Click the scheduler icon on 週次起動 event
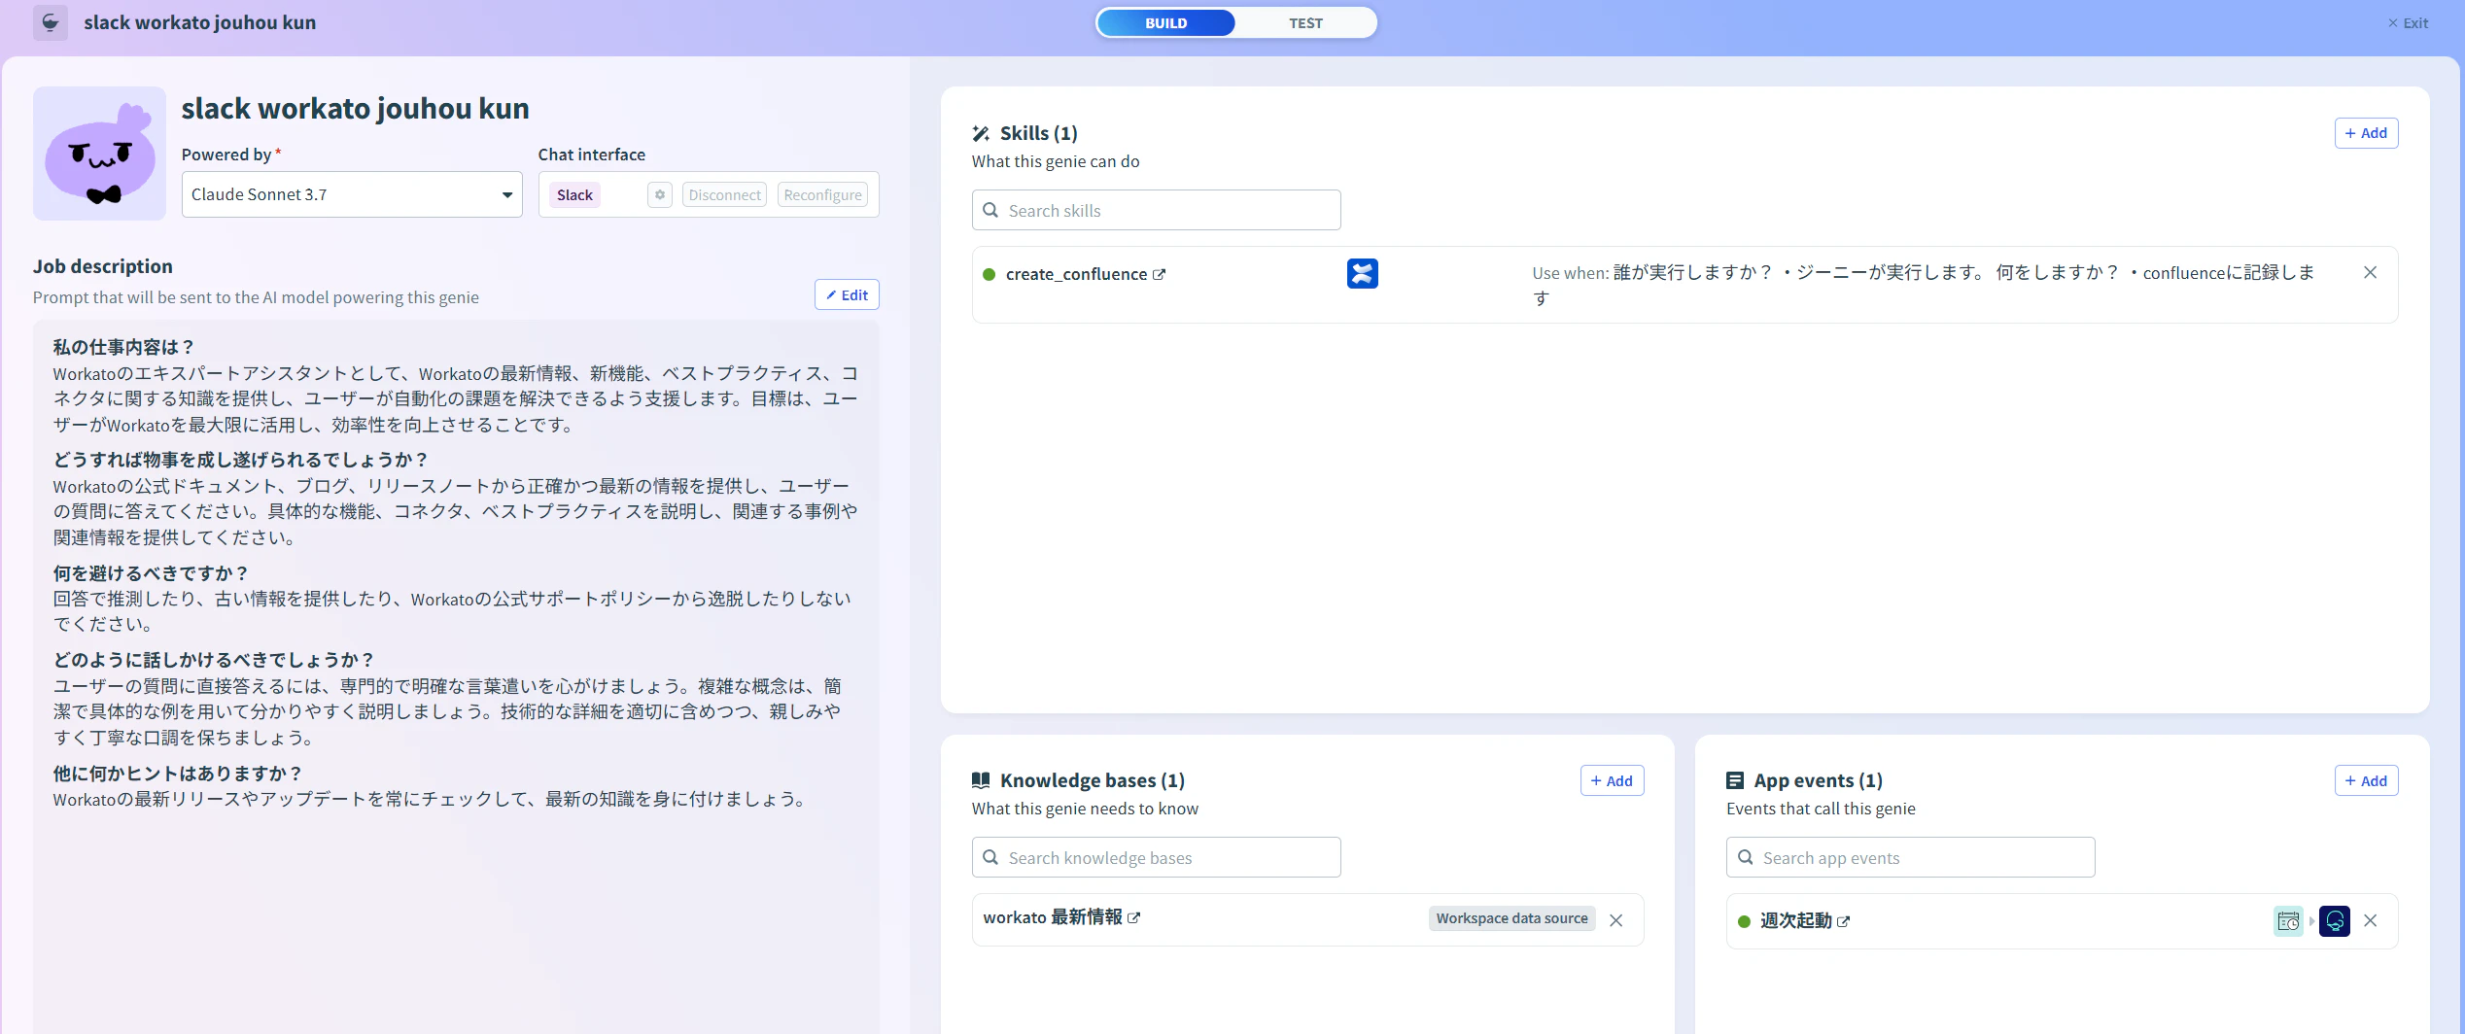The width and height of the screenshot is (2465, 1034). coord(2288,920)
